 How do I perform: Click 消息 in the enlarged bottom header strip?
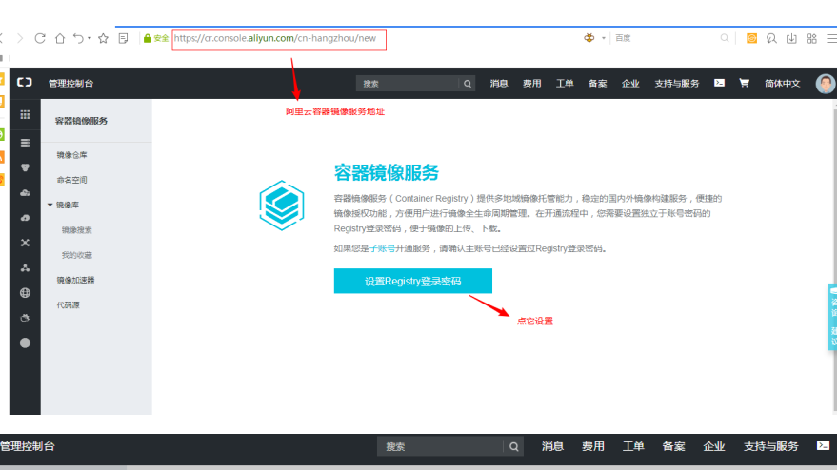pyautogui.click(x=552, y=446)
